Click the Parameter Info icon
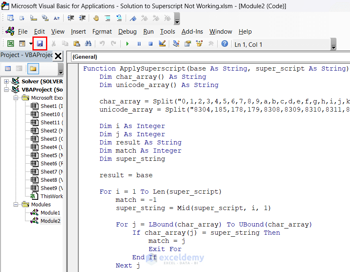Image resolution: width=350 pixels, height=272 pixels. tap(45, 18)
